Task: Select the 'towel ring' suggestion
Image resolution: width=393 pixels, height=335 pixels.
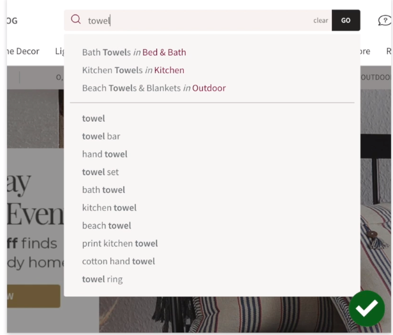Action: [x=102, y=279]
